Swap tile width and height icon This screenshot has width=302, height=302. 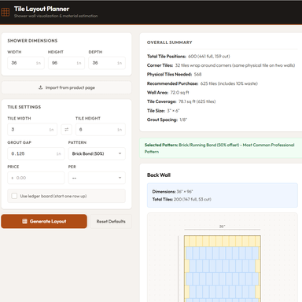point(66,130)
